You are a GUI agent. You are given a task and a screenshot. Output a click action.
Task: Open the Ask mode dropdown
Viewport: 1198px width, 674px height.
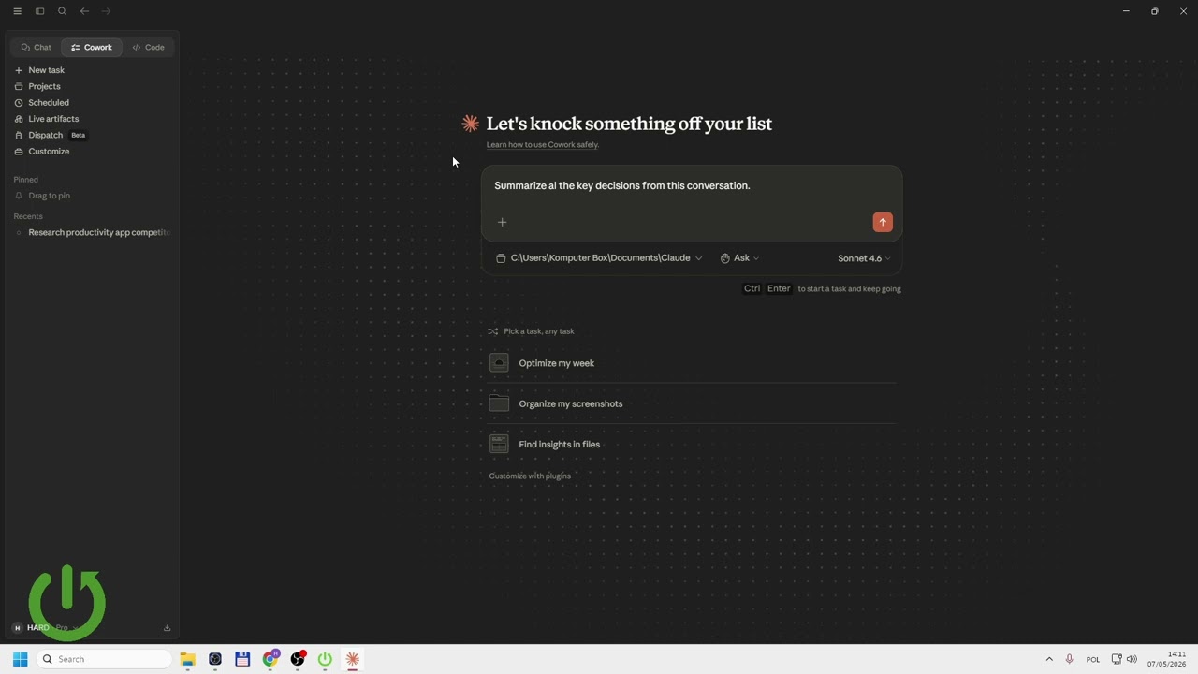(x=739, y=258)
